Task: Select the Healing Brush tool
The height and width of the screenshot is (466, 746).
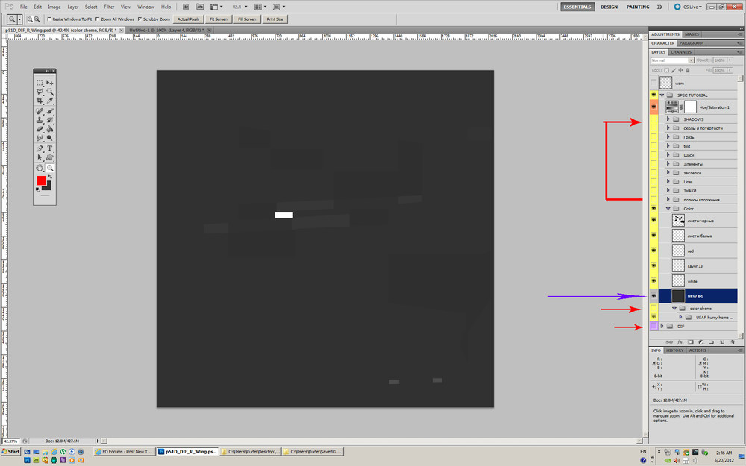Action: tap(40, 111)
